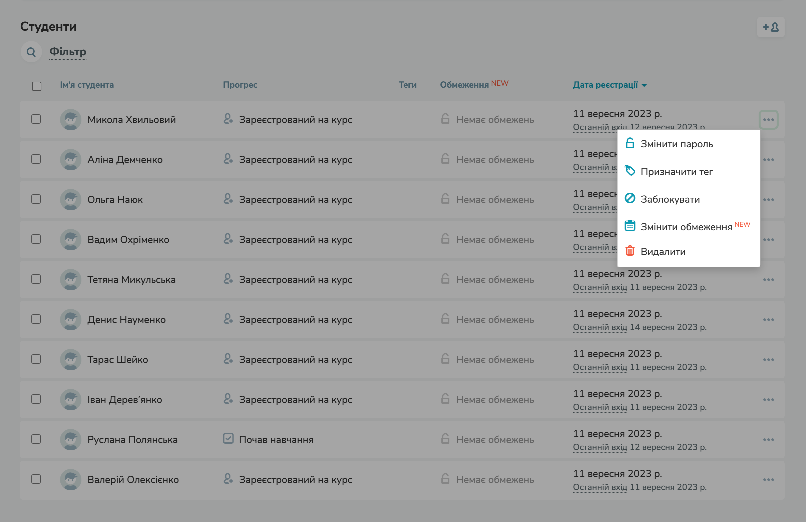Toggle the select-all students checkbox
Image resolution: width=806 pixels, height=522 pixels.
(x=37, y=86)
